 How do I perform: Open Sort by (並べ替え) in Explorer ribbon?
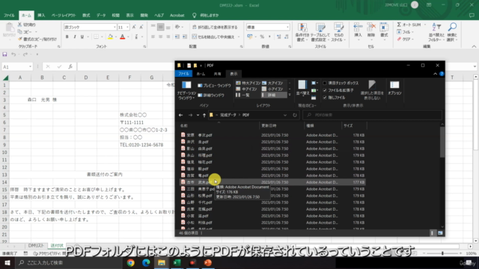(x=302, y=88)
